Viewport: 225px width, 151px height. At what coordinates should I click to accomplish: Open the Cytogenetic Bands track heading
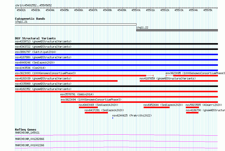(30, 19)
